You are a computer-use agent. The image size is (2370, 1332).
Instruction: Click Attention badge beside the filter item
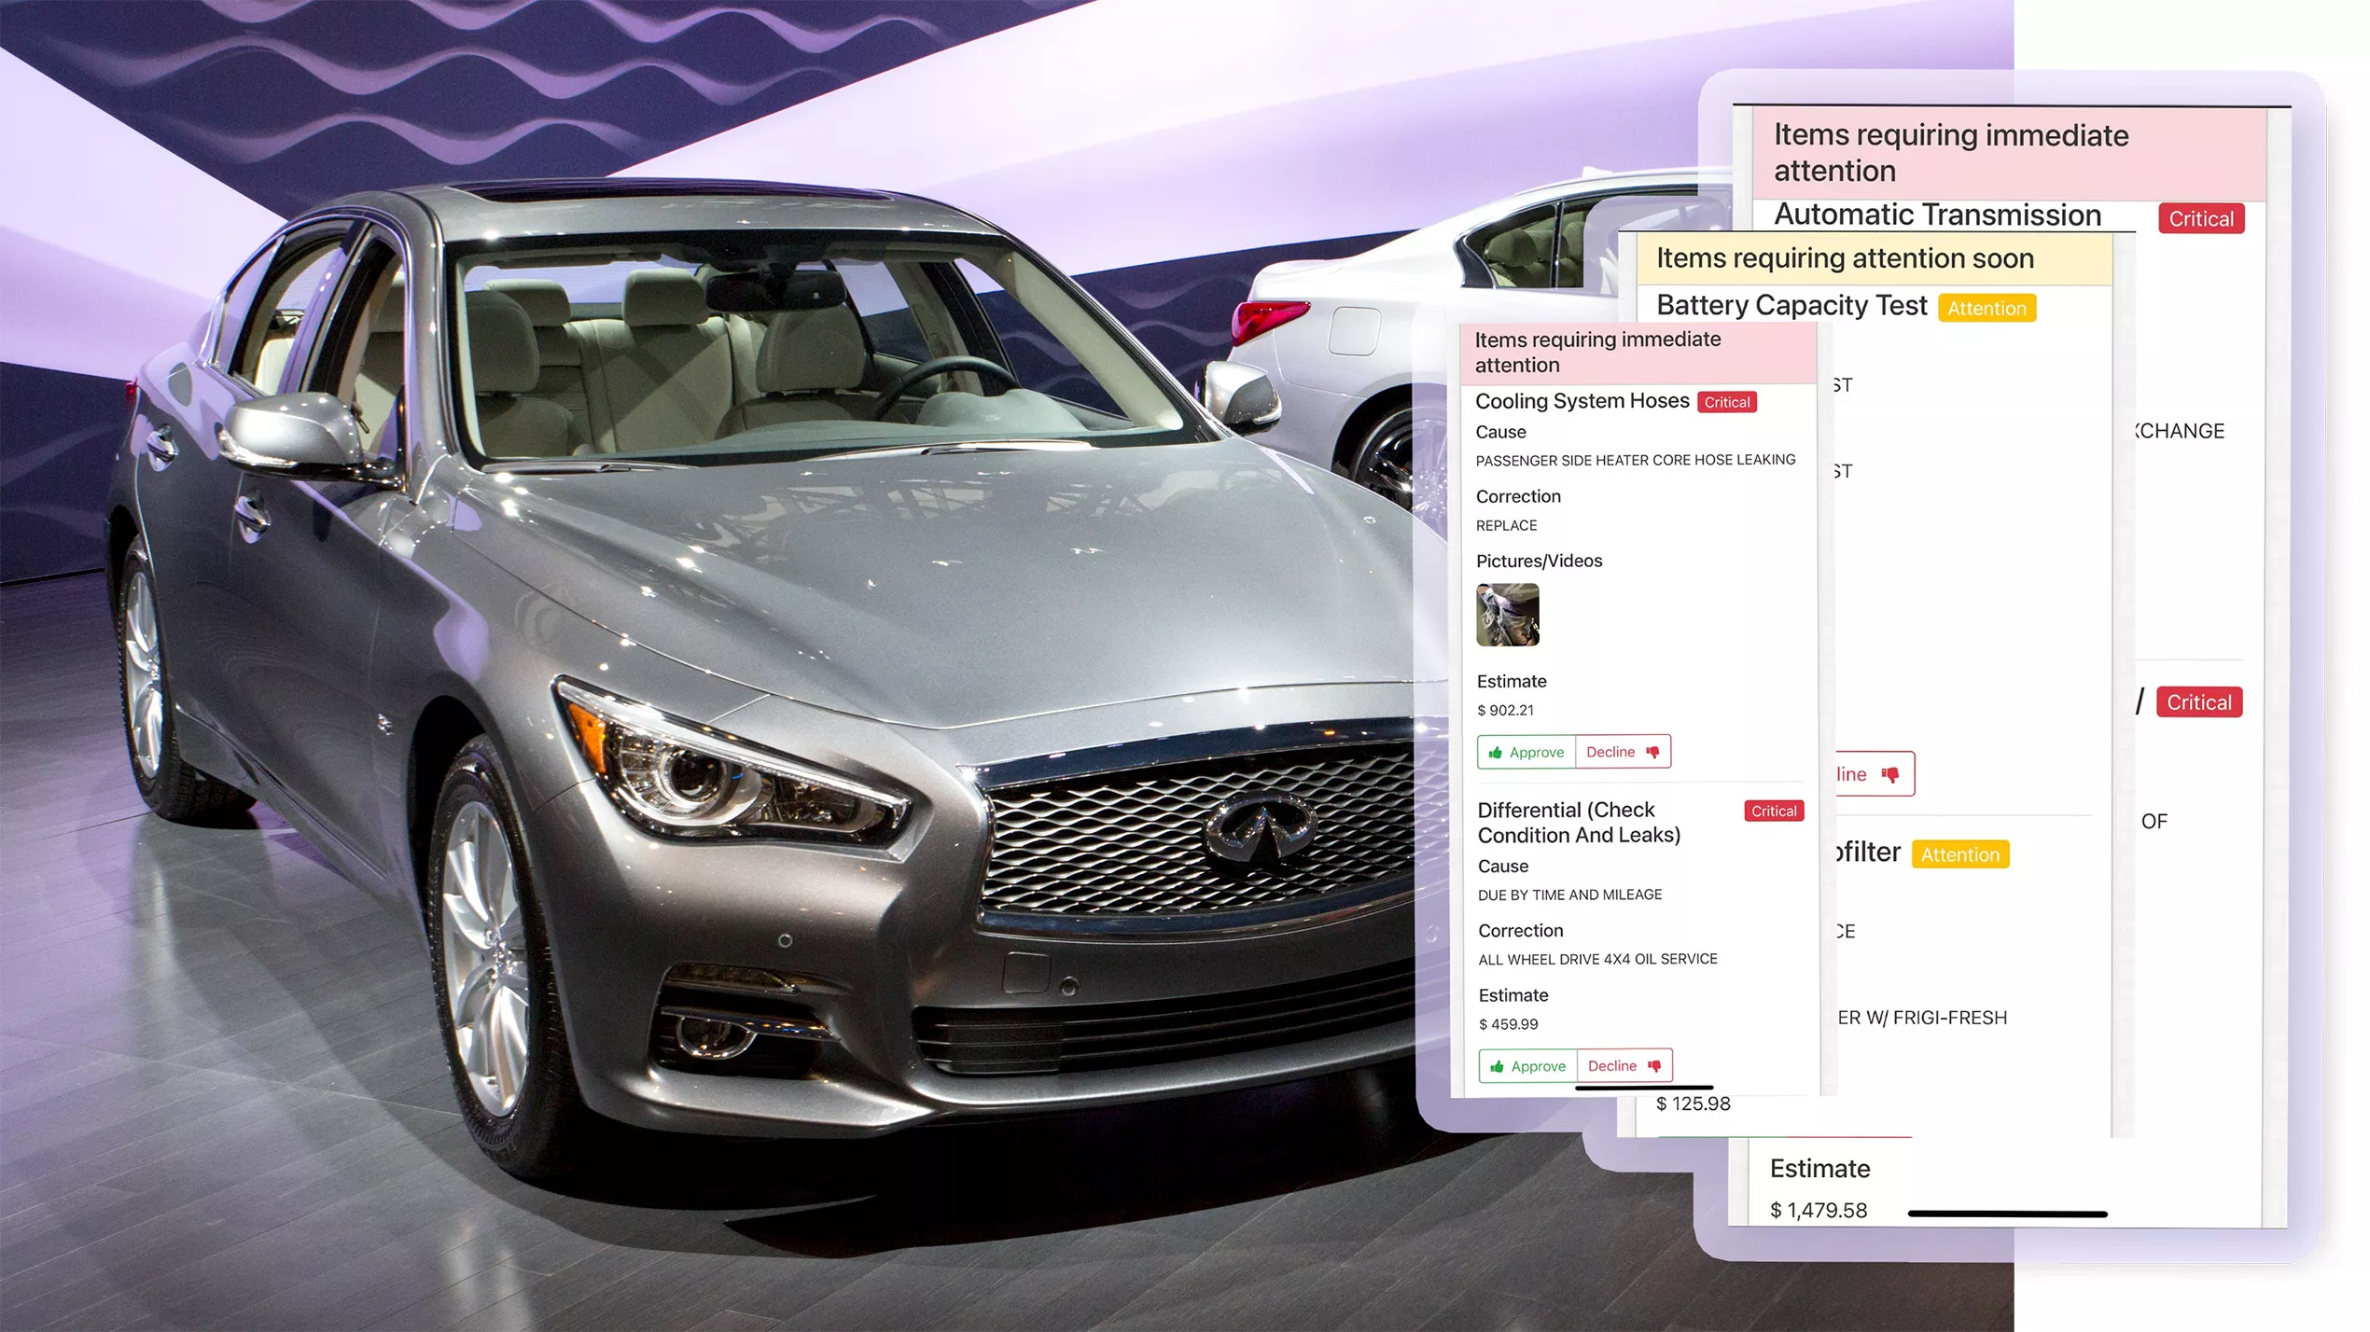pos(1959,854)
